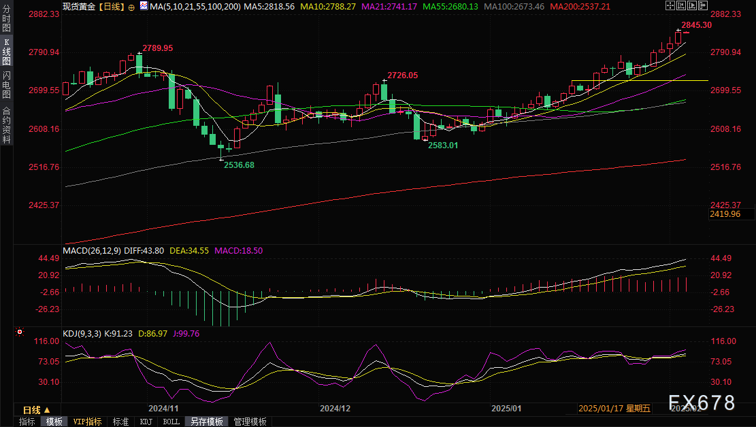Viewport: 756px width, 427px height.
Task: Expand the 日线 period selector
Action: (37, 410)
